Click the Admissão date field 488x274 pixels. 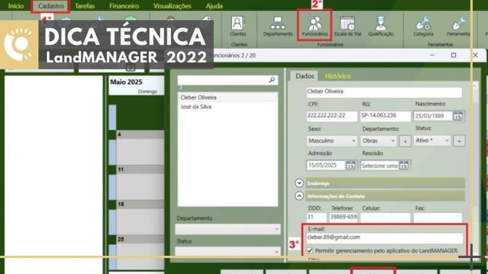click(326, 165)
